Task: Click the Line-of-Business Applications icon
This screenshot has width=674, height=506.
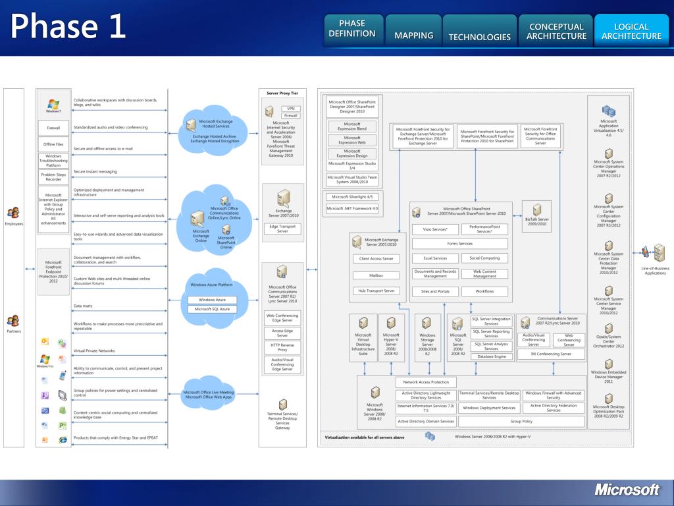Action: 654,254
